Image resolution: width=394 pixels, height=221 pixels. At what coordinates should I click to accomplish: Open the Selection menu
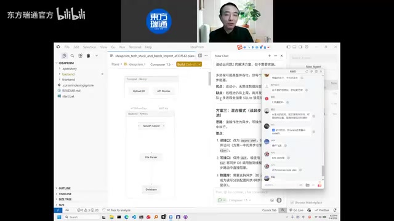tap(89, 47)
